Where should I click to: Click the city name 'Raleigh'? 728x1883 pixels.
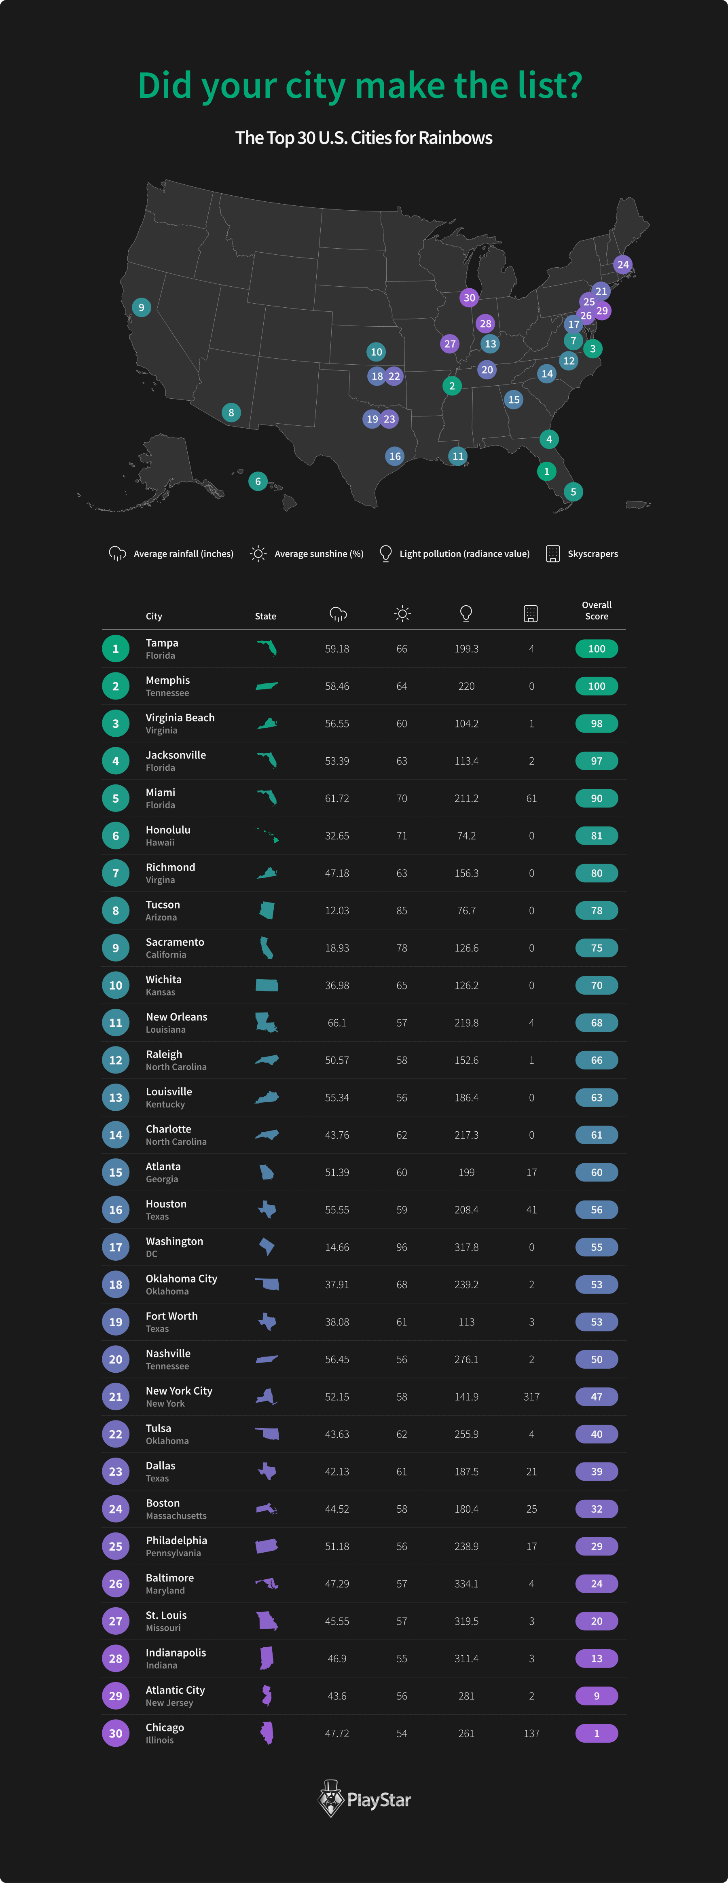click(x=164, y=1054)
